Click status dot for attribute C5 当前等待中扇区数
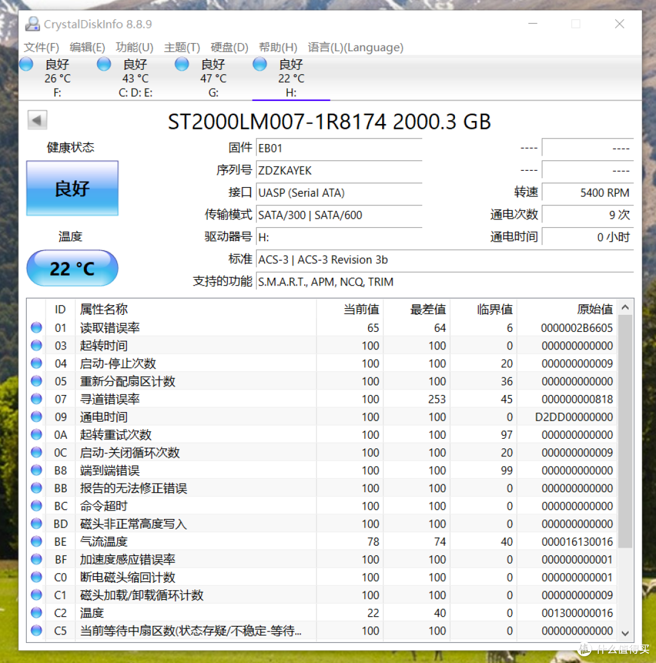Screen dimensions: 656x663 click(36, 630)
